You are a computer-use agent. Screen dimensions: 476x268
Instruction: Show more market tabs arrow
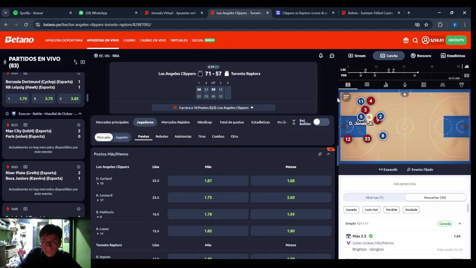coord(284,122)
